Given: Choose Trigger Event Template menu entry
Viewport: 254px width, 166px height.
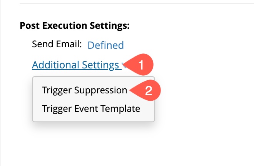Looking at the screenshot, I should 91,108.
